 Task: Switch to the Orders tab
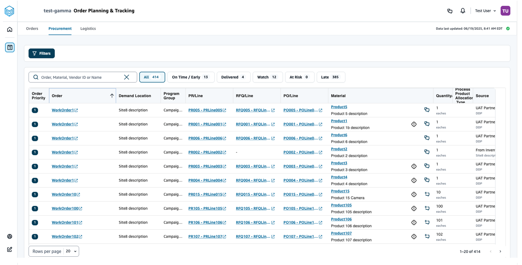(x=32, y=29)
